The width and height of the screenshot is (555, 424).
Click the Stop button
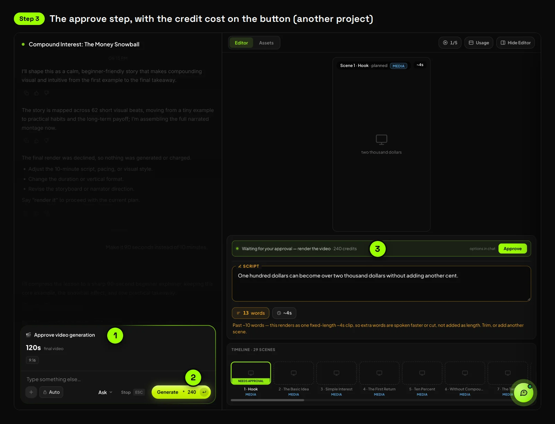click(126, 392)
